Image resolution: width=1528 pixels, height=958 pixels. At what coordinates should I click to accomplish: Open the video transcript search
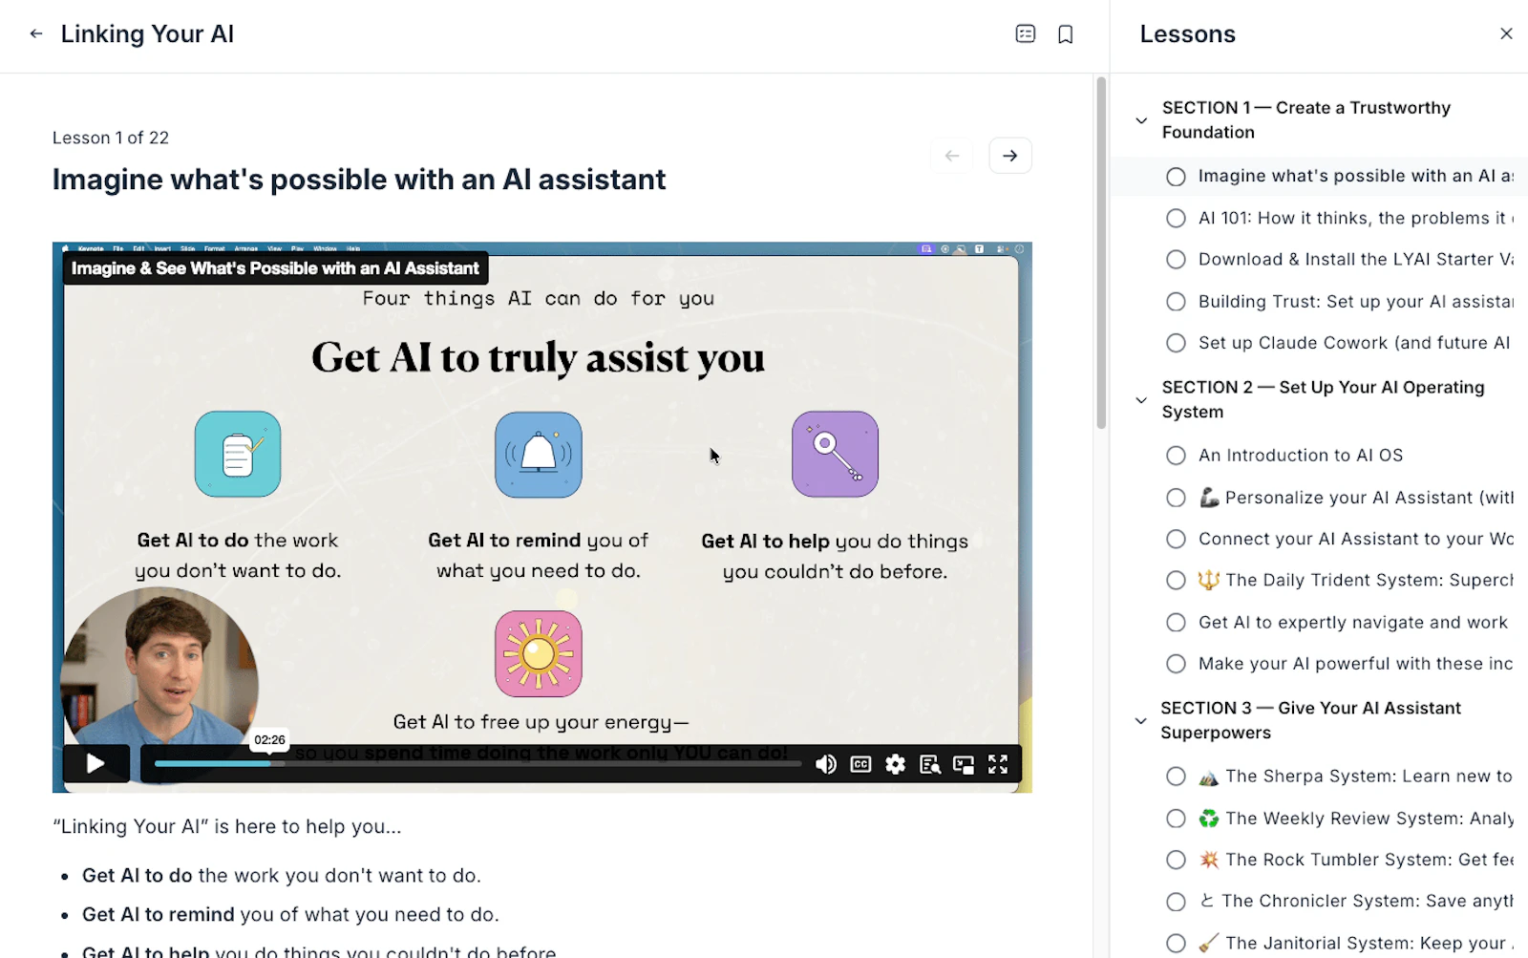(x=929, y=764)
